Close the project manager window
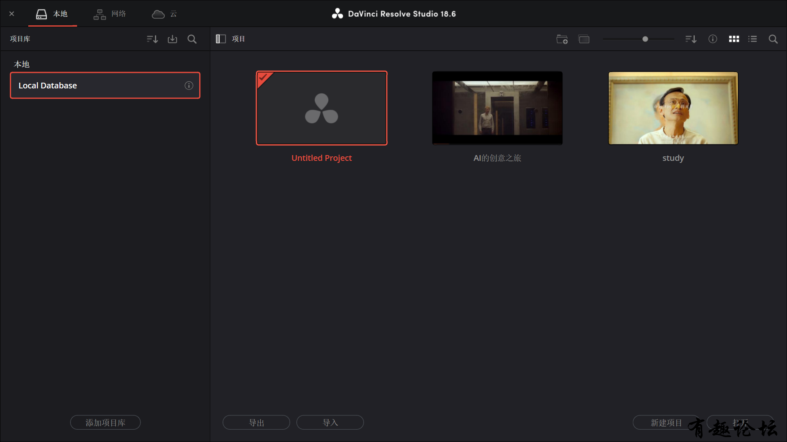The height and width of the screenshot is (442, 787). coord(11,14)
